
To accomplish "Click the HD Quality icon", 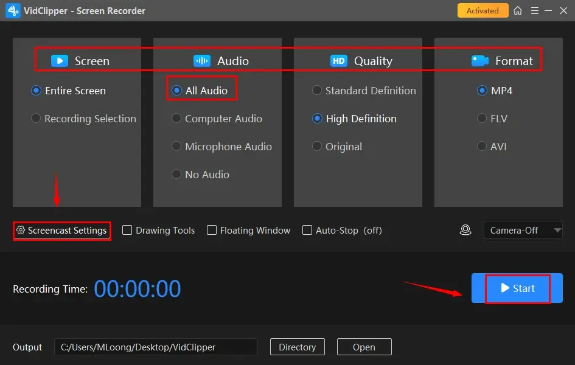I will pos(338,61).
